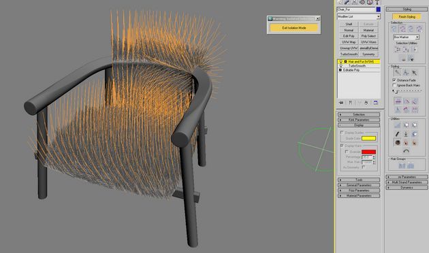Open red Override color swatch

(x=368, y=152)
